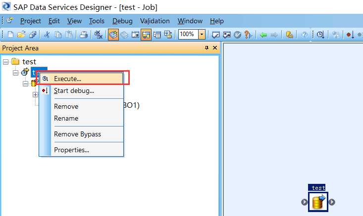The height and width of the screenshot is (216, 363).
Task: Click the Paste clipboard icon
Action: [69, 35]
